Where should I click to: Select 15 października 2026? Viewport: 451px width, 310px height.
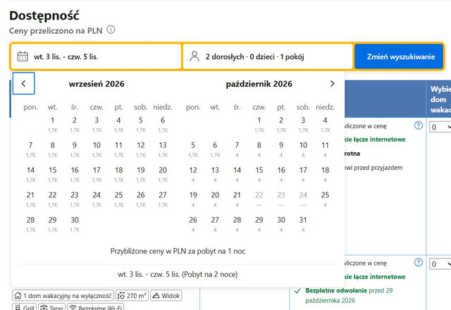(259, 175)
